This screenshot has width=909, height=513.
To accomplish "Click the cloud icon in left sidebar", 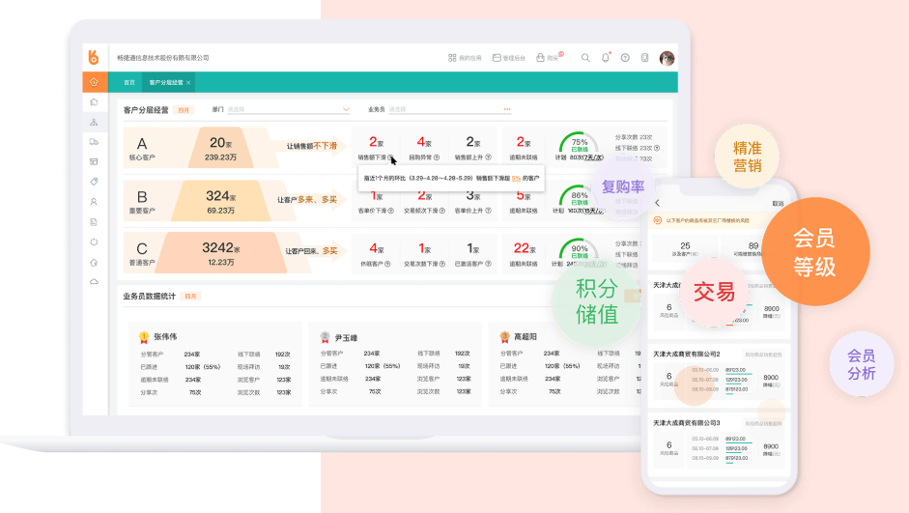I will [x=94, y=281].
